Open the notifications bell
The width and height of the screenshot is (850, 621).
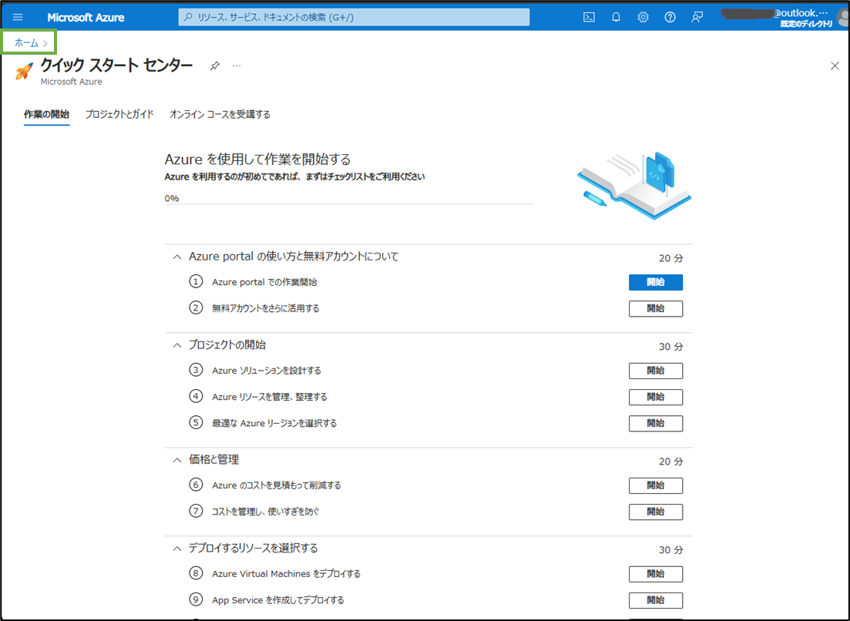pyautogui.click(x=616, y=18)
